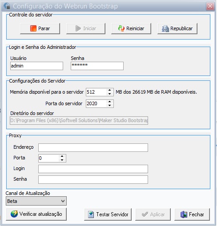Click the Diretório do servidor path field

click(79, 120)
